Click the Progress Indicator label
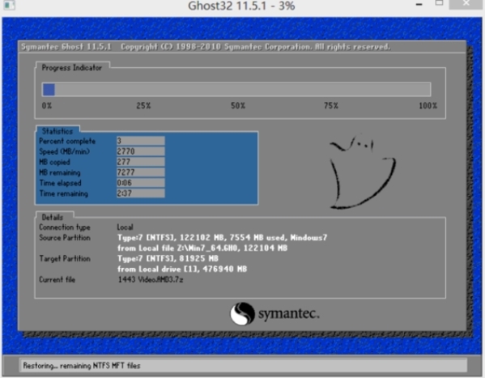The height and width of the screenshot is (378, 485). click(72, 68)
